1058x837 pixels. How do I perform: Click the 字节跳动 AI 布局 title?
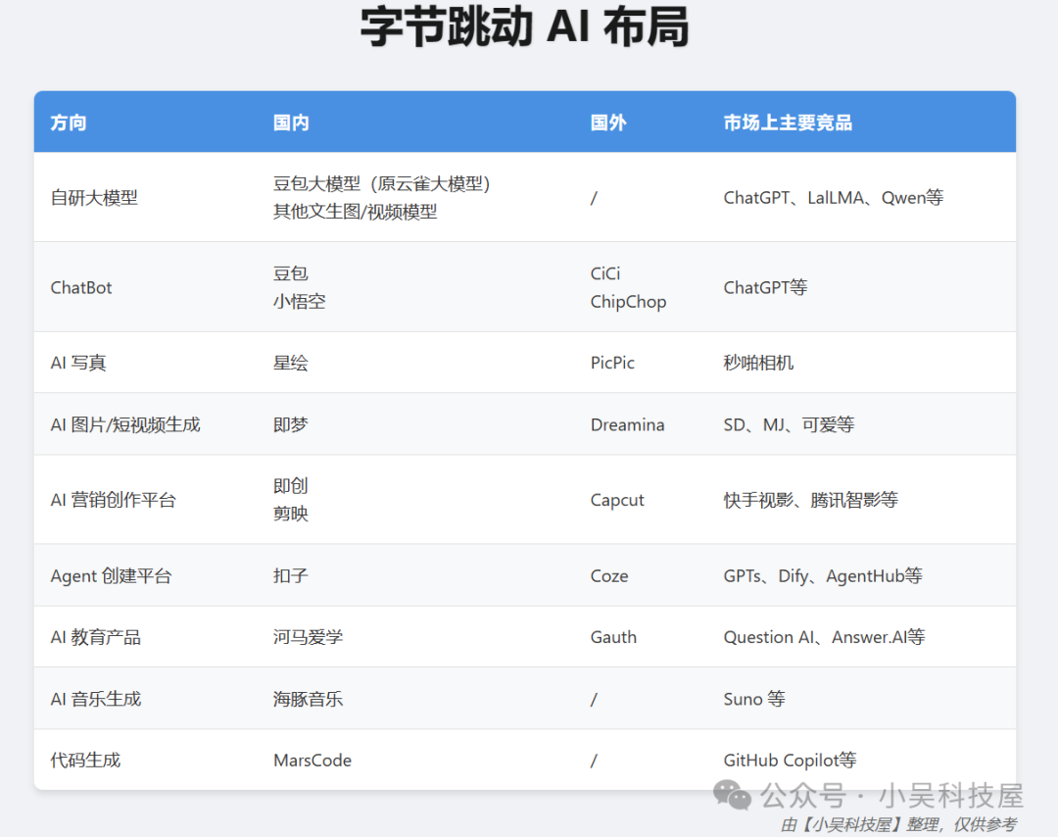[524, 26]
